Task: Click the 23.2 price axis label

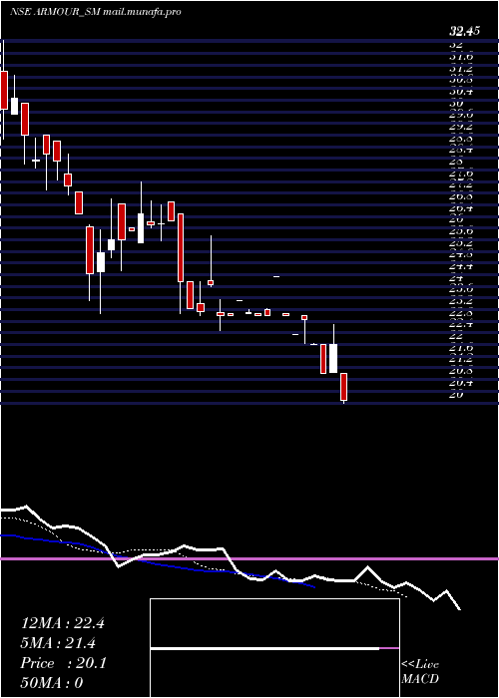Action: coord(461,301)
